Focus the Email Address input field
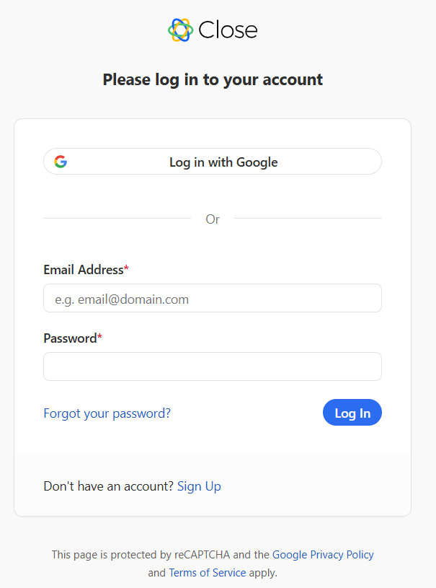Viewport: 436px width, 588px height. click(213, 298)
